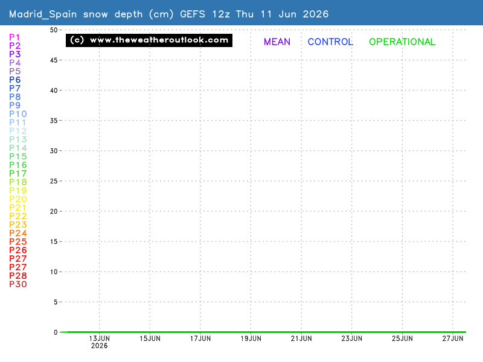483x362 pixels.
Task: Click the P18 legend label
Action: pyautogui.click(x=18, y=182)
